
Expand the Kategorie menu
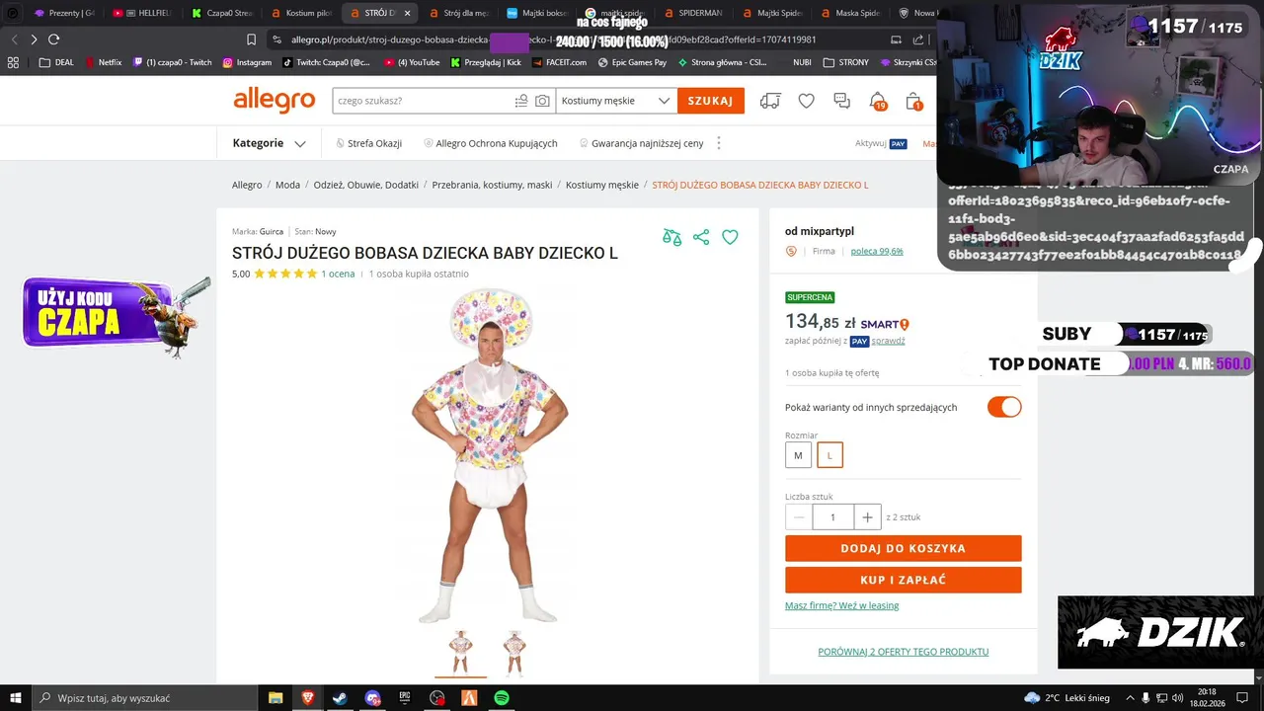[x=269, y=143]
